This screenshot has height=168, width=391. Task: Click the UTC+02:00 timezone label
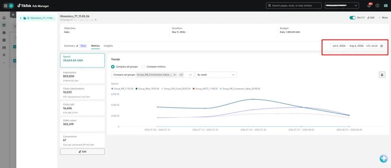click(x=372, y=46)
